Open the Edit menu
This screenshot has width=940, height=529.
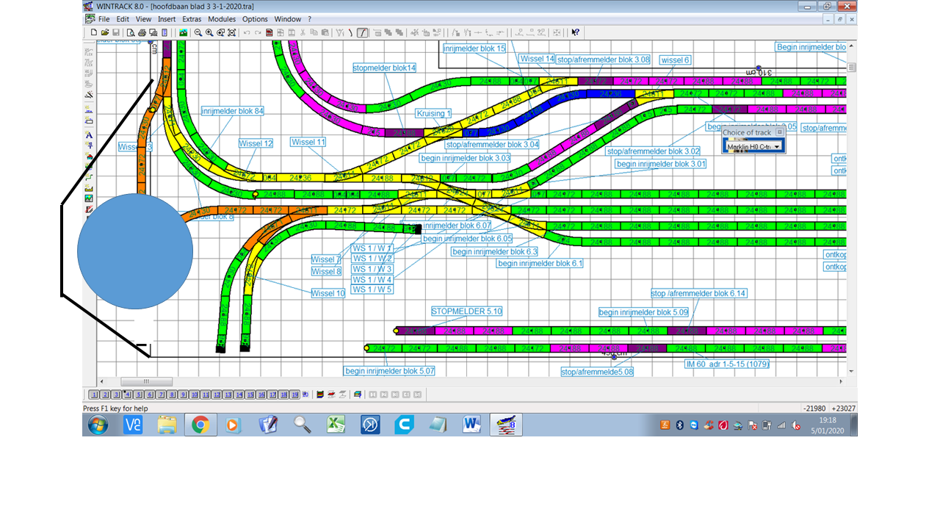pos(123,19)
